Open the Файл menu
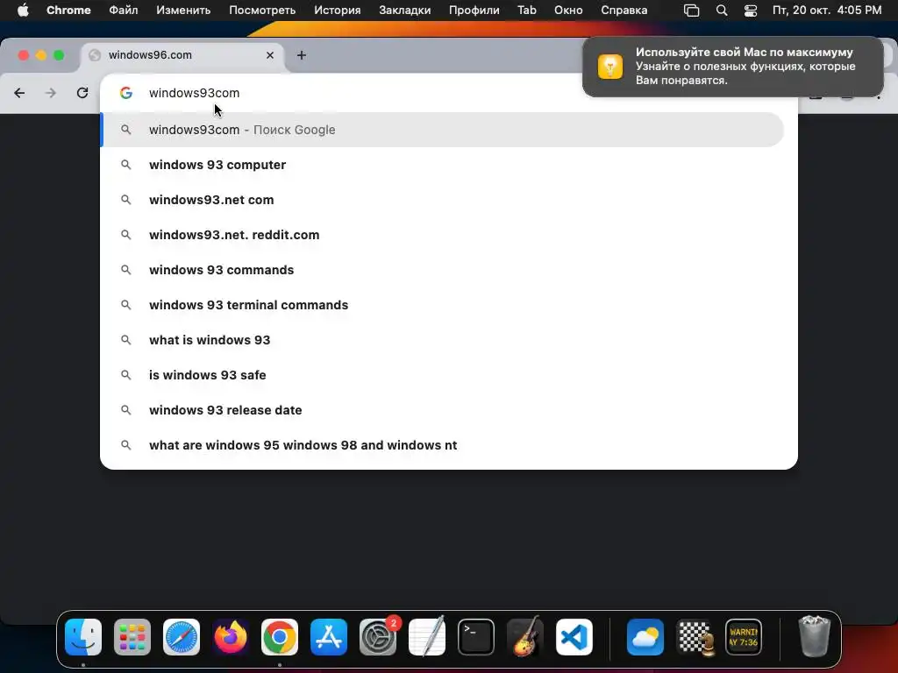 point(123,11)
